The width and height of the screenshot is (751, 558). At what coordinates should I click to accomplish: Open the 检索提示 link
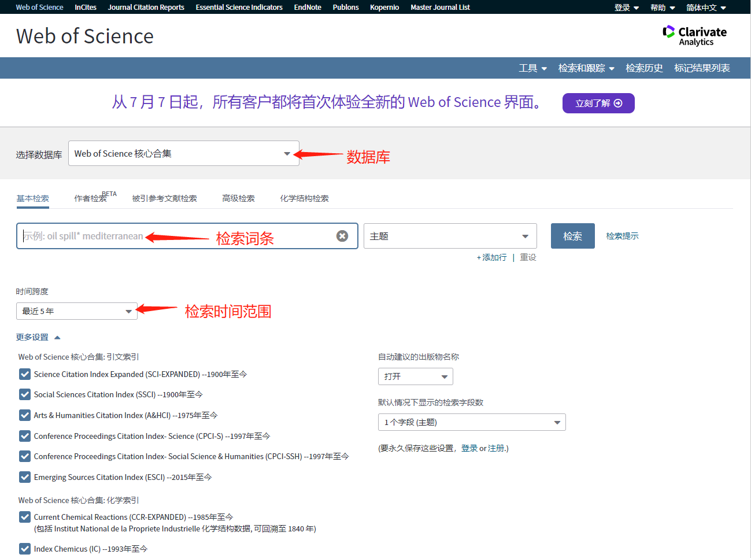[x=622, y=236]
